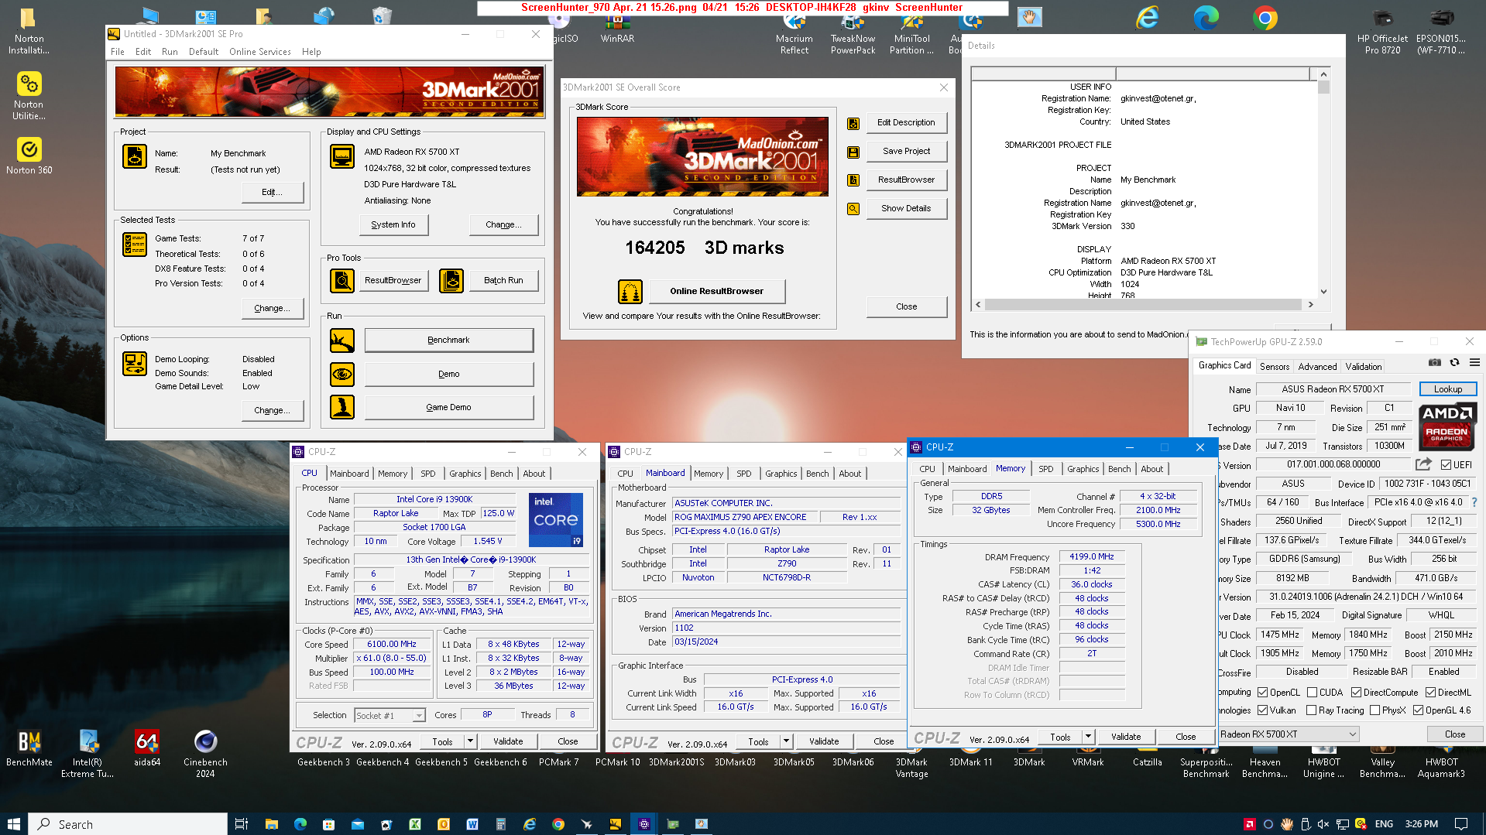Click the Batch Run icon in Pro Tools

coord(451,280)
